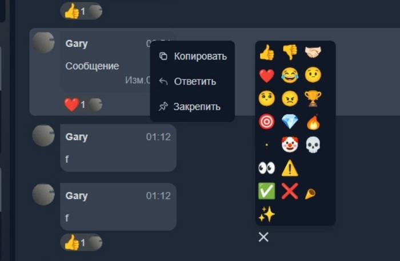Choose the sparkles emoji reaction
The image size is (400, 261).
(267, 214)
